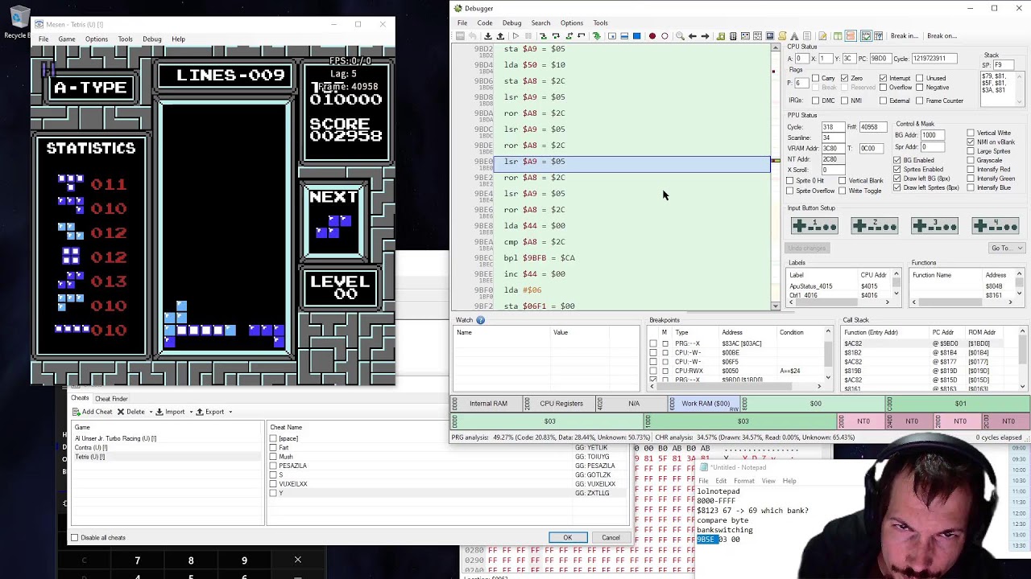Click the letter A text hooker toolbar icon
The image size is (1031, 579).
tap(794, 35)
